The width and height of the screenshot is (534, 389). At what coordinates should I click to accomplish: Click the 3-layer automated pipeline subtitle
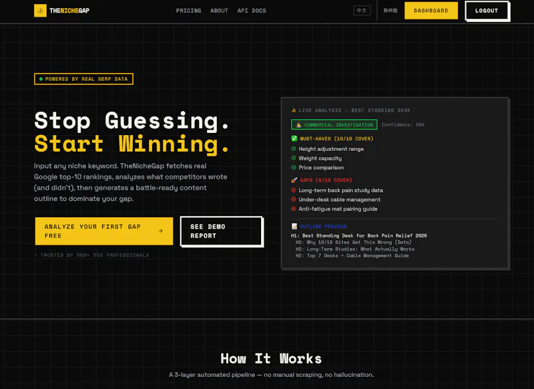(x=272, y=375)
